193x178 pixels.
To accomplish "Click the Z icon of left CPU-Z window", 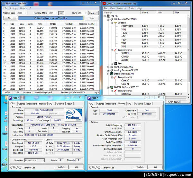I will click(10, 98).
